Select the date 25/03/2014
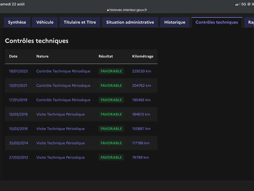Screen dimensions: 254x191 (18, 143)
